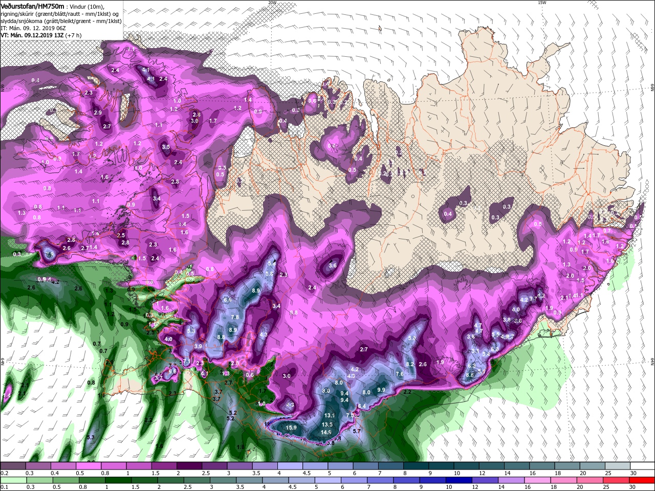This screenshot has height=491, width=655.
Task: Click the 7.8 precipitation value on the map
Action: (235, 318)
